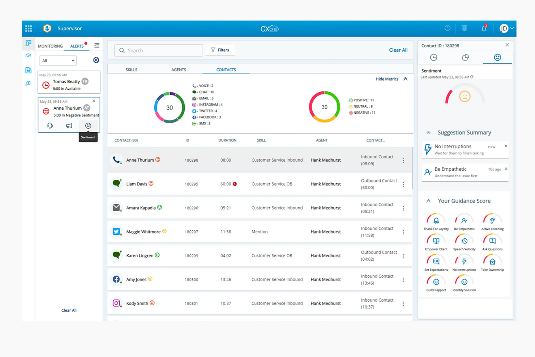Switch to the Alerts tab
Viewport: 535px width, 357px height.
pyautogui.click(x=77, y=46)
